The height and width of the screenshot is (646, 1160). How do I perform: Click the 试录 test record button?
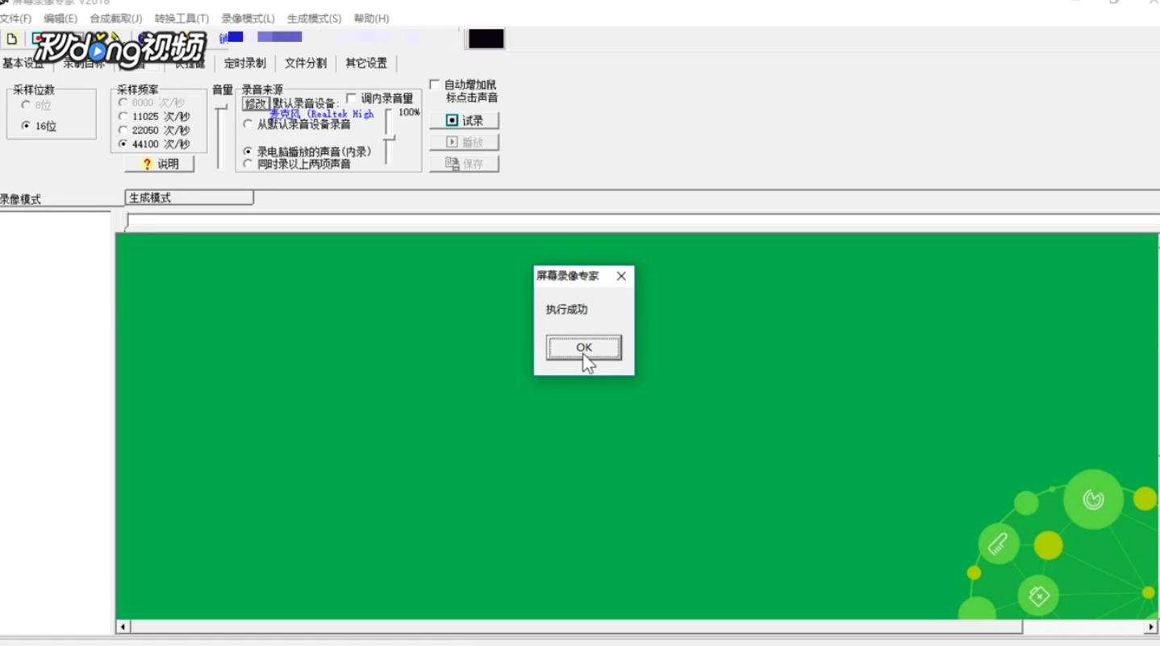[x=464, y=120]
